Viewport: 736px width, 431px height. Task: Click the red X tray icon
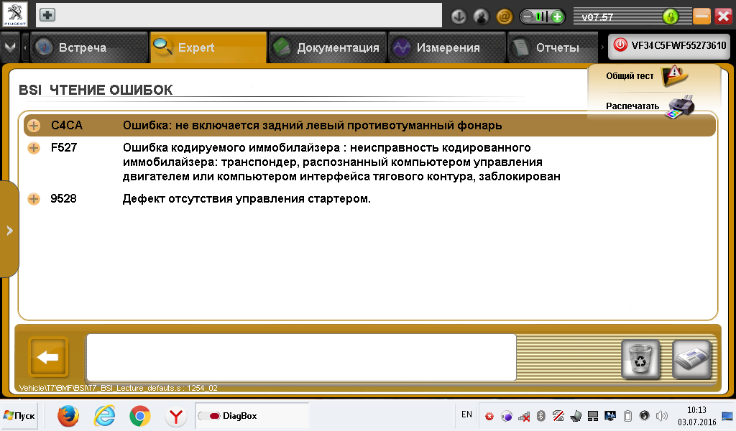click(489, 417)
